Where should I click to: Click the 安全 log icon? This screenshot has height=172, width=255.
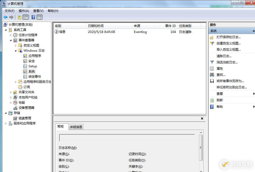(25, 61)
